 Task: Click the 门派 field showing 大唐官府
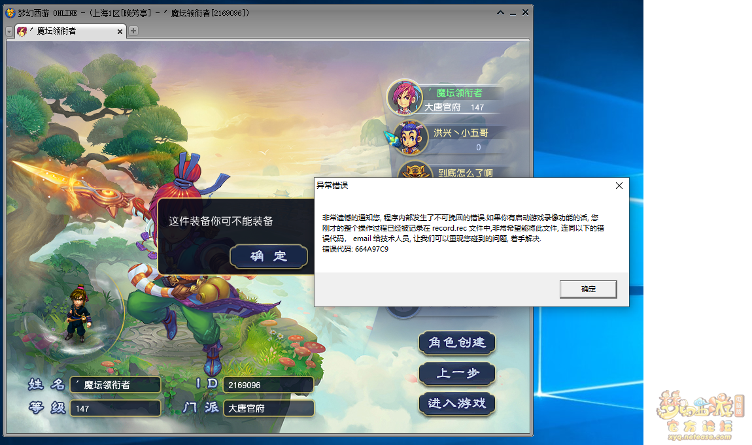[269, 408]
